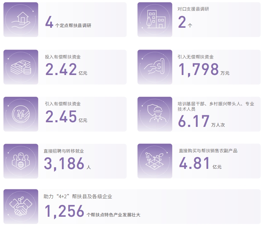
Task: Click the hand receiving dollar icon
Action: [155, 67]
